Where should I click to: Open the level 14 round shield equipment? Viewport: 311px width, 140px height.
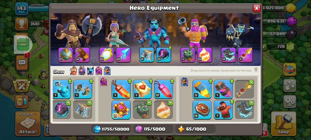click(202, 110)
